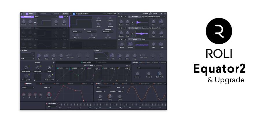Click the blue preset browser icon
The height and width of the screenshot is (123, 275).
[74, 14]
